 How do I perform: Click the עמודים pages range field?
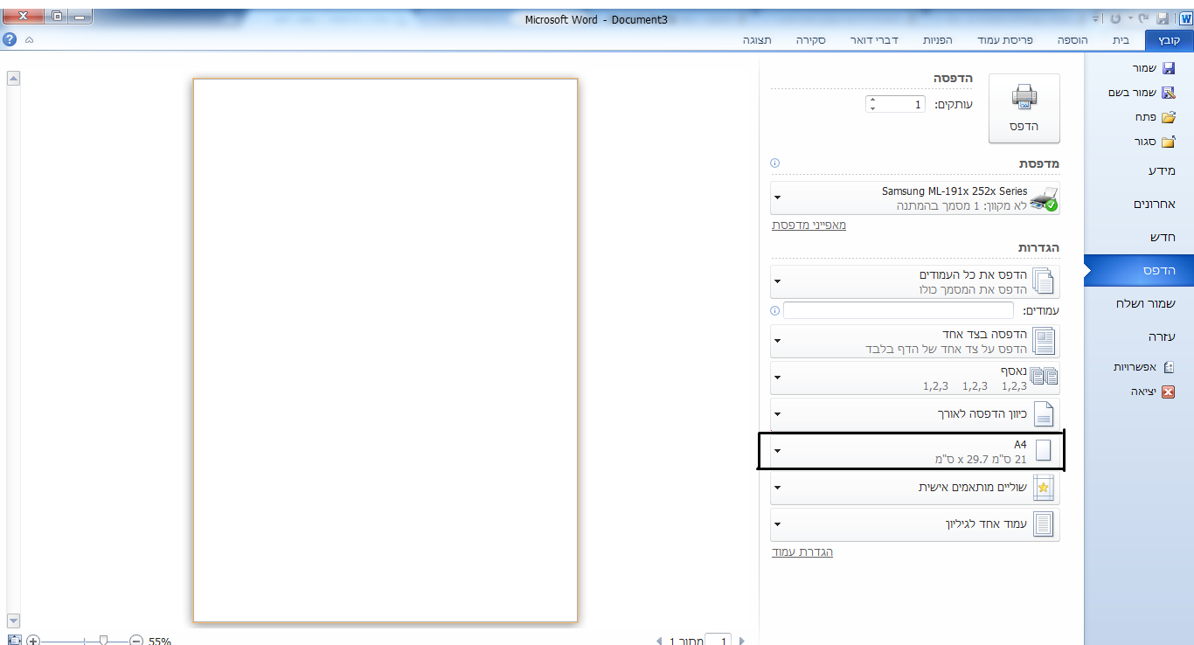click(899, 310)
